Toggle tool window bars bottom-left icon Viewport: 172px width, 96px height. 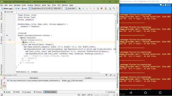pos(2,95)
